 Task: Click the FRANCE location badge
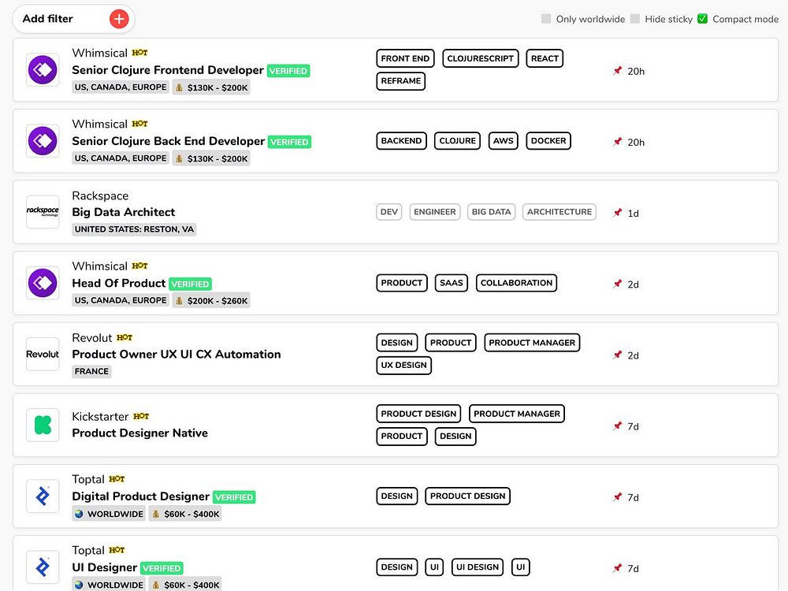(x=91, y=371)
